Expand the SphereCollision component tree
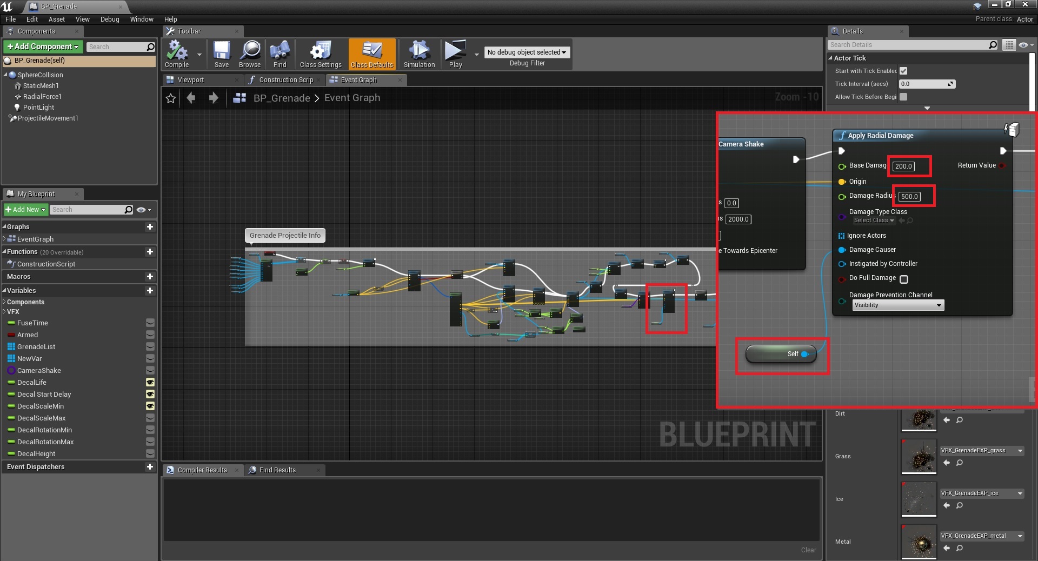1038x561 pixels. (x=5, y=75)
